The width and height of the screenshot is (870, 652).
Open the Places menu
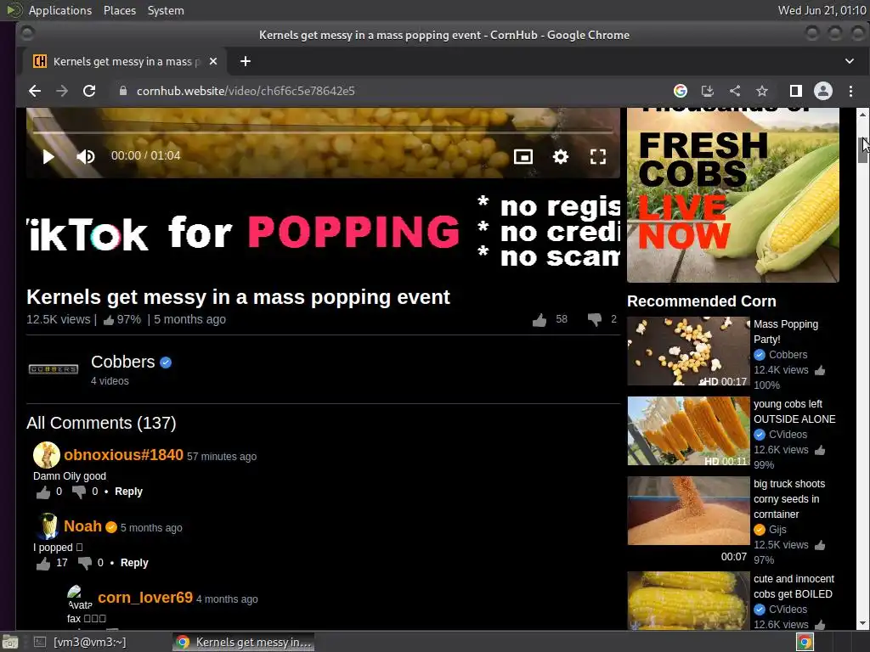click(119, 10)
